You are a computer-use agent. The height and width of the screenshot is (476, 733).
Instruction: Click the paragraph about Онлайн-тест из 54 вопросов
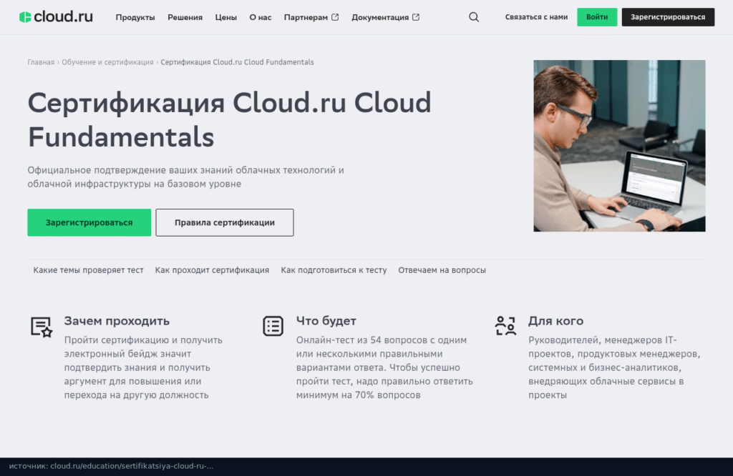[384, 367]
